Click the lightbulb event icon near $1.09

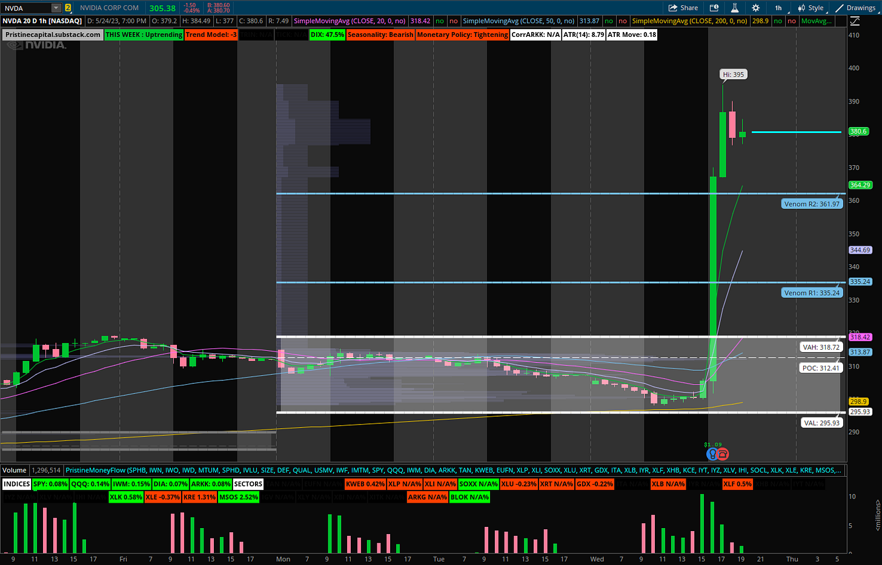[712, 454]
